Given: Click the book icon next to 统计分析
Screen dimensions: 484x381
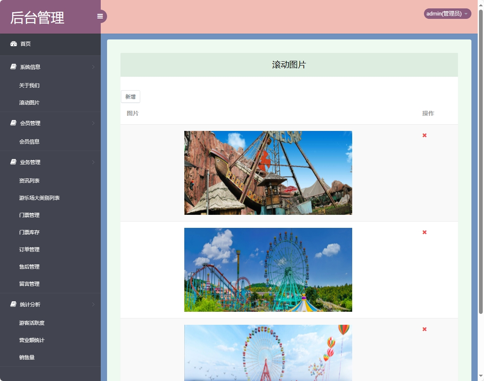Looking at the screenshot, I should 13,304.
